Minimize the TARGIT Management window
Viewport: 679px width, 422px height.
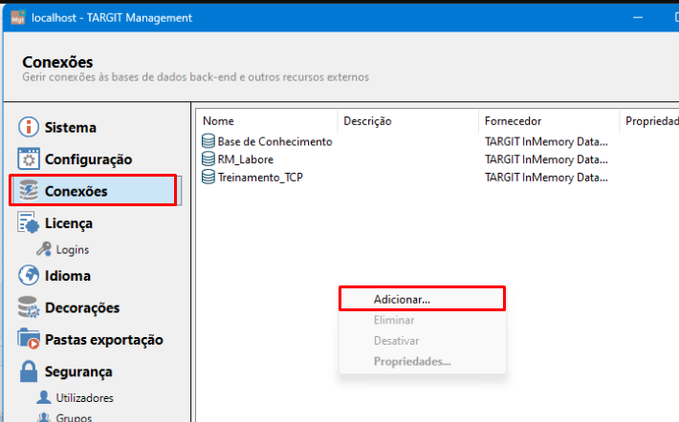tap(638, 17)
